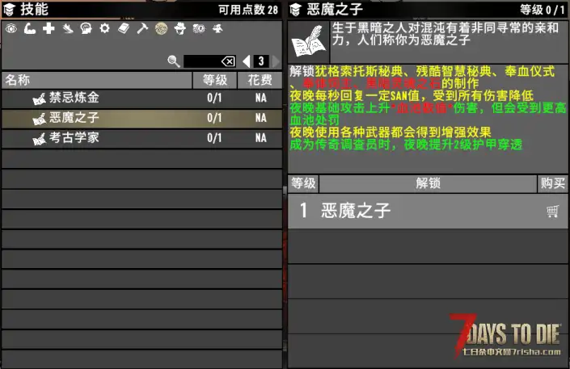570x369 pixels.
Task: Open the coins skill category
Action: tap(199, 28)
